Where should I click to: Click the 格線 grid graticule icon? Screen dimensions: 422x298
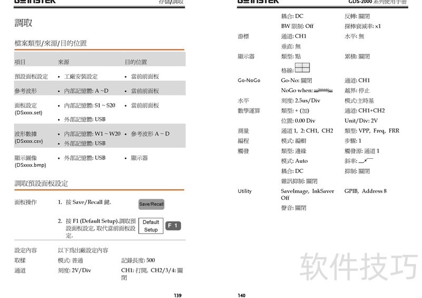tap(302, 67)
